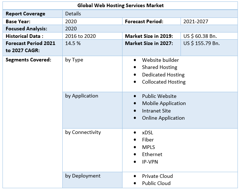The height and width of the screenshot is (190, 240).
Task: Select the 2021-2027 forecast period value
Action: 195,21
